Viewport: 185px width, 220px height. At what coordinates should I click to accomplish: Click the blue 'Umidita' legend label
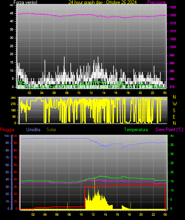coord(33,130)
